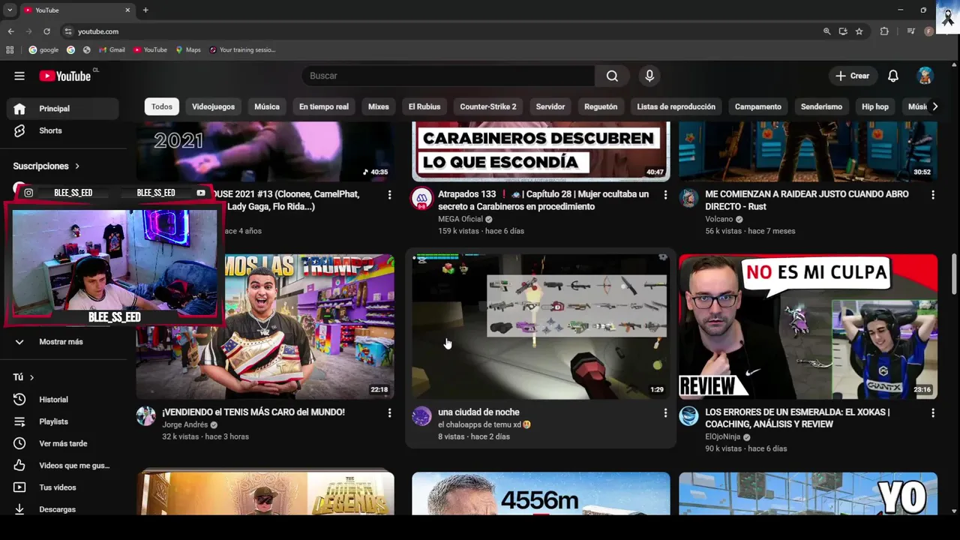Click the search magnifier button
The image size is (960, 540).
(612, 76)
